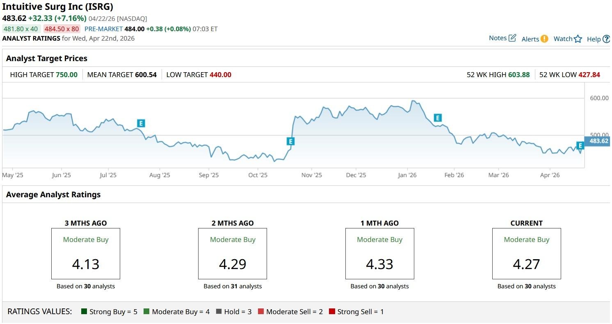
Task: Open the Notes pencil icon
Action: 512,38
